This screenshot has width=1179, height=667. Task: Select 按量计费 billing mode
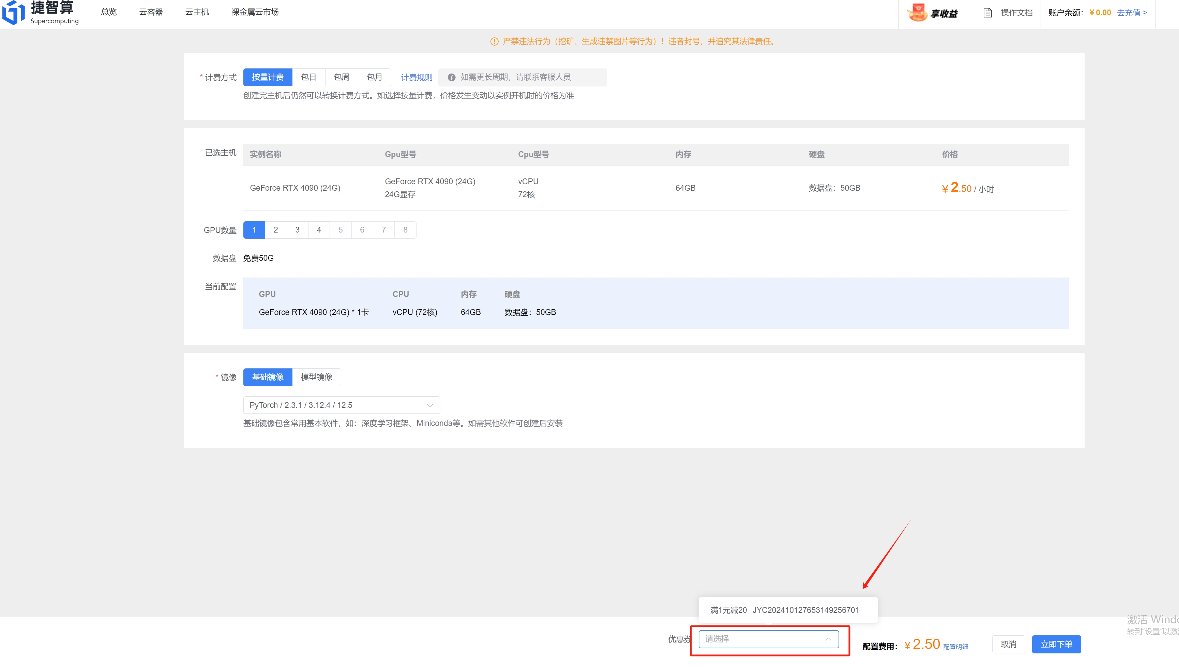pos(267,77)
